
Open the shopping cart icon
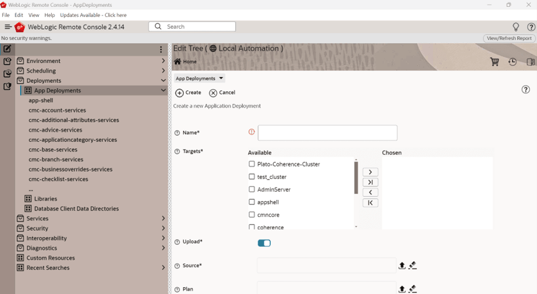(495, 61)
